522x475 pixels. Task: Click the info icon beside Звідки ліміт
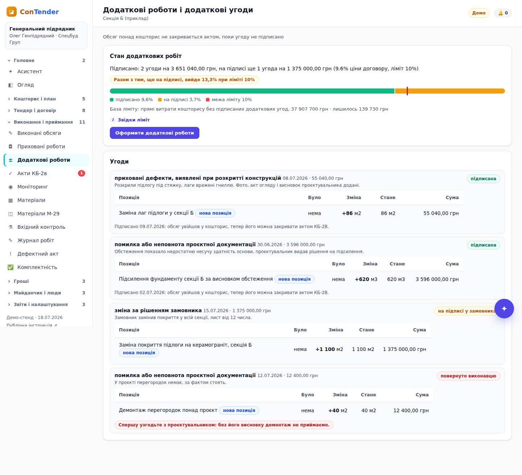pyautogui.click(x=113, y=120)
